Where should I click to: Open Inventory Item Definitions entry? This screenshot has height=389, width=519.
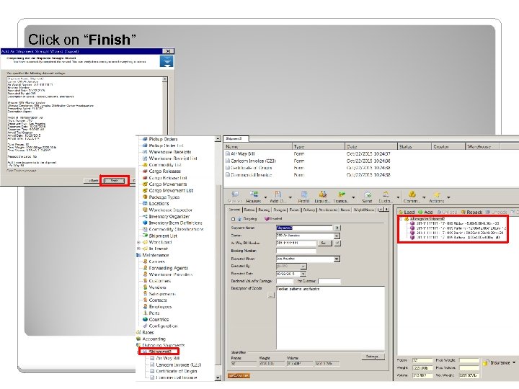pos(172,223)
